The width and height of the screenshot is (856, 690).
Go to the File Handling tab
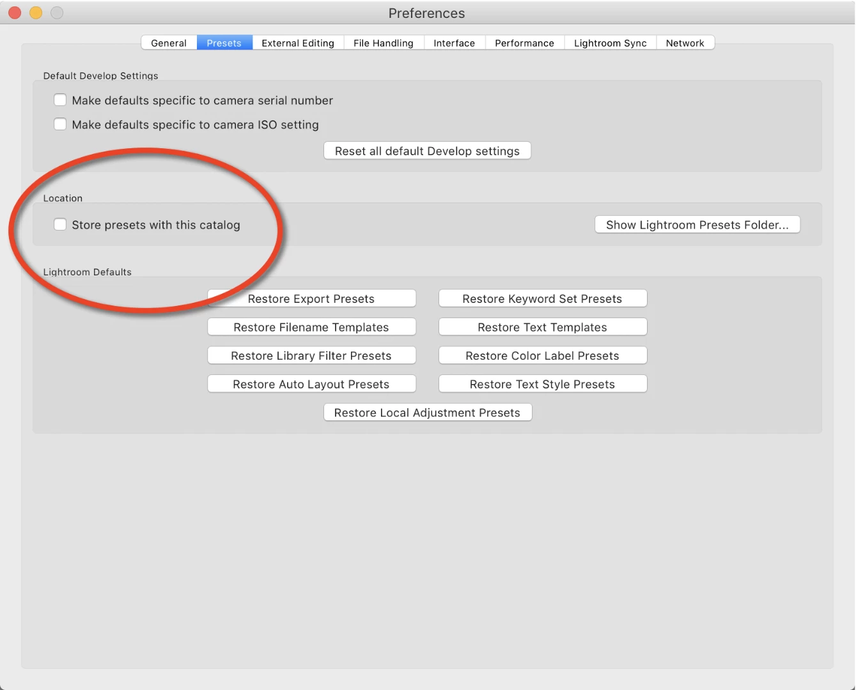pos(384,43)
